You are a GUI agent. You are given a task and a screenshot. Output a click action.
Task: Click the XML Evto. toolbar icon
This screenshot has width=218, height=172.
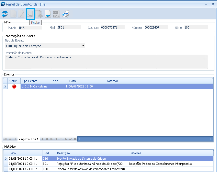point(56,14)
